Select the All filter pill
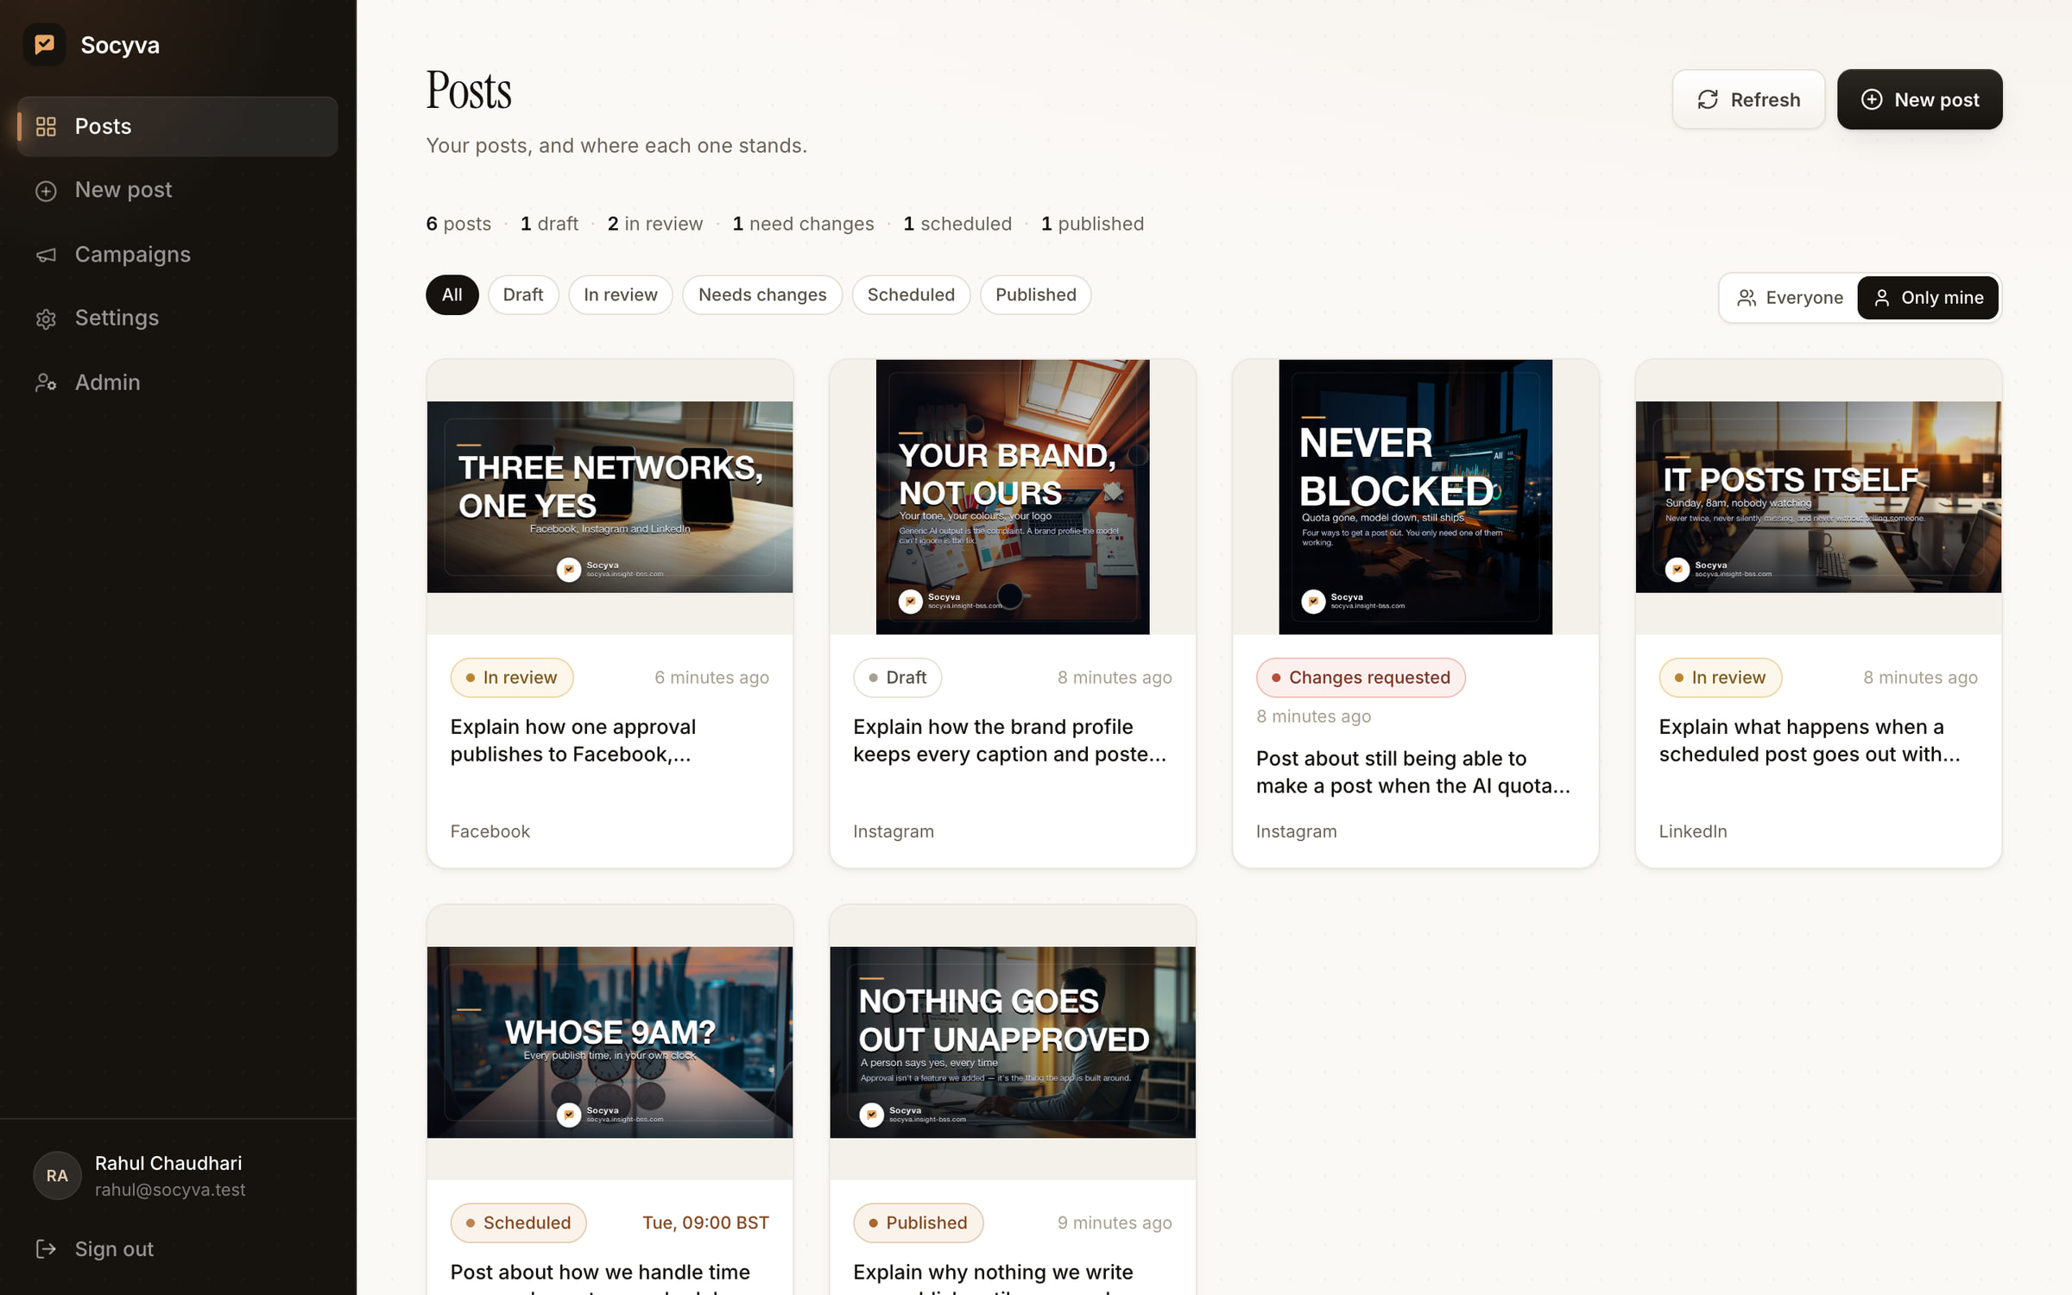Screen dimensions: 2072x1295 coord(452,295)
